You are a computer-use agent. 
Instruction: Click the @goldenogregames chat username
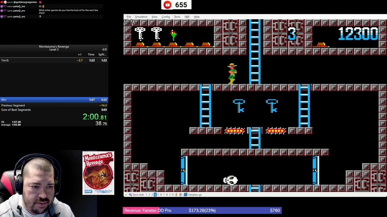(25, 2)
